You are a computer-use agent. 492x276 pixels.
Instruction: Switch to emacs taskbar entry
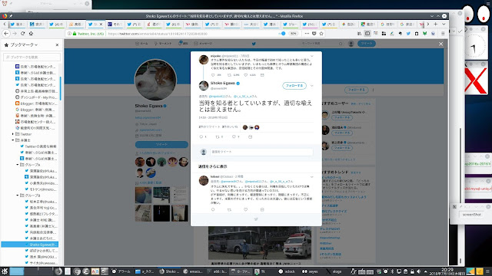click(193, 271)
